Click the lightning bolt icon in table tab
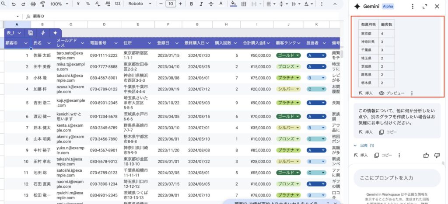This screenshot has width=448, height=204. click(43, 33)
